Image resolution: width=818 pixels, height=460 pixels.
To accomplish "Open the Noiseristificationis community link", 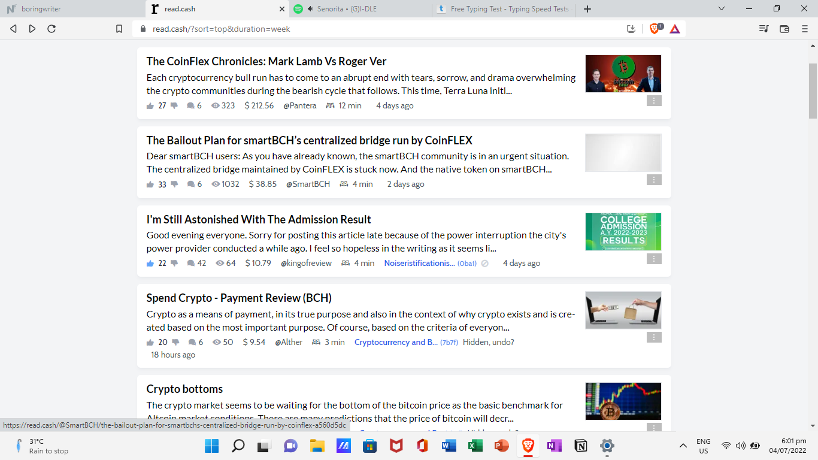I will point(419,264).
